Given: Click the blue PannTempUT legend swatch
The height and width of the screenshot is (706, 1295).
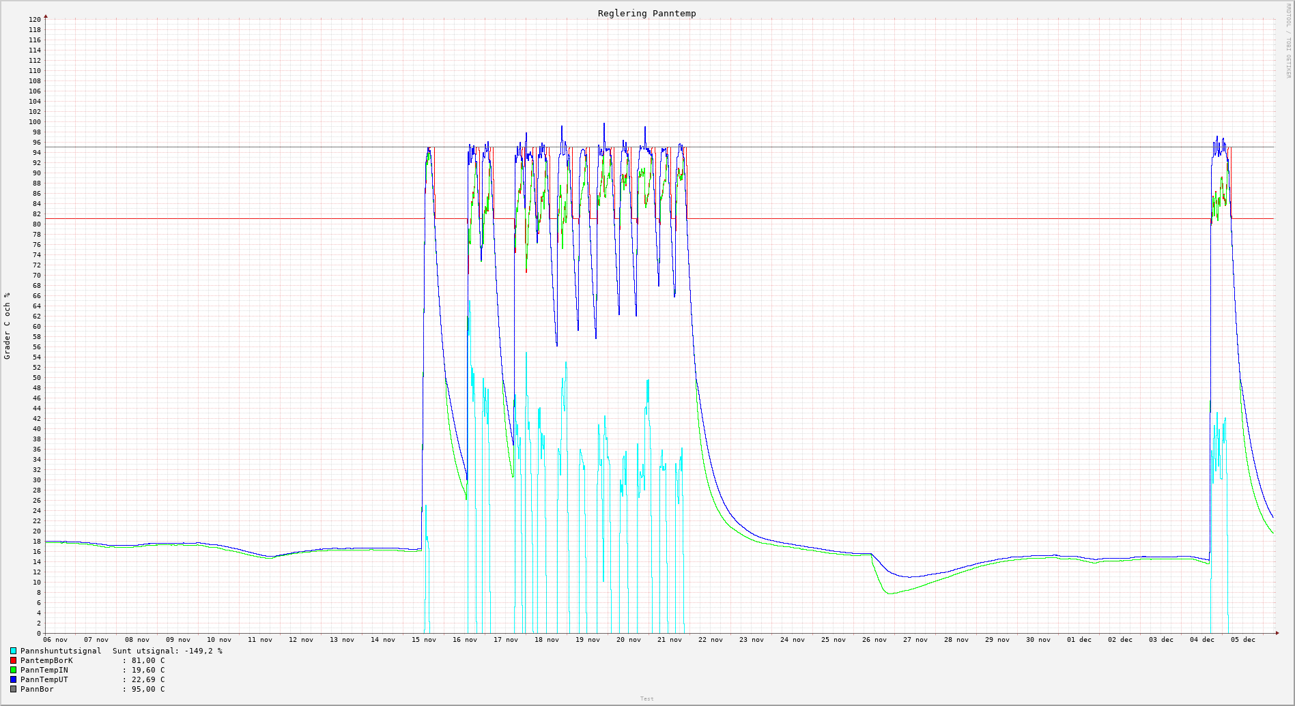Looking at the screenshot, I should 13,680.
